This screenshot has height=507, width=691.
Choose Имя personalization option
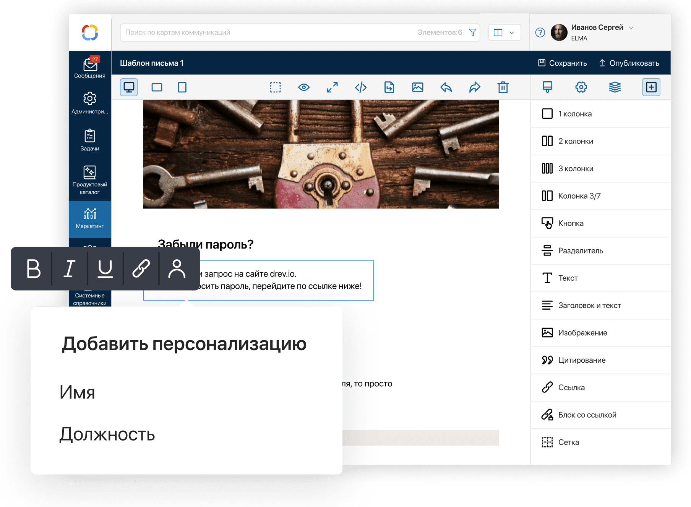coord(77,392)
